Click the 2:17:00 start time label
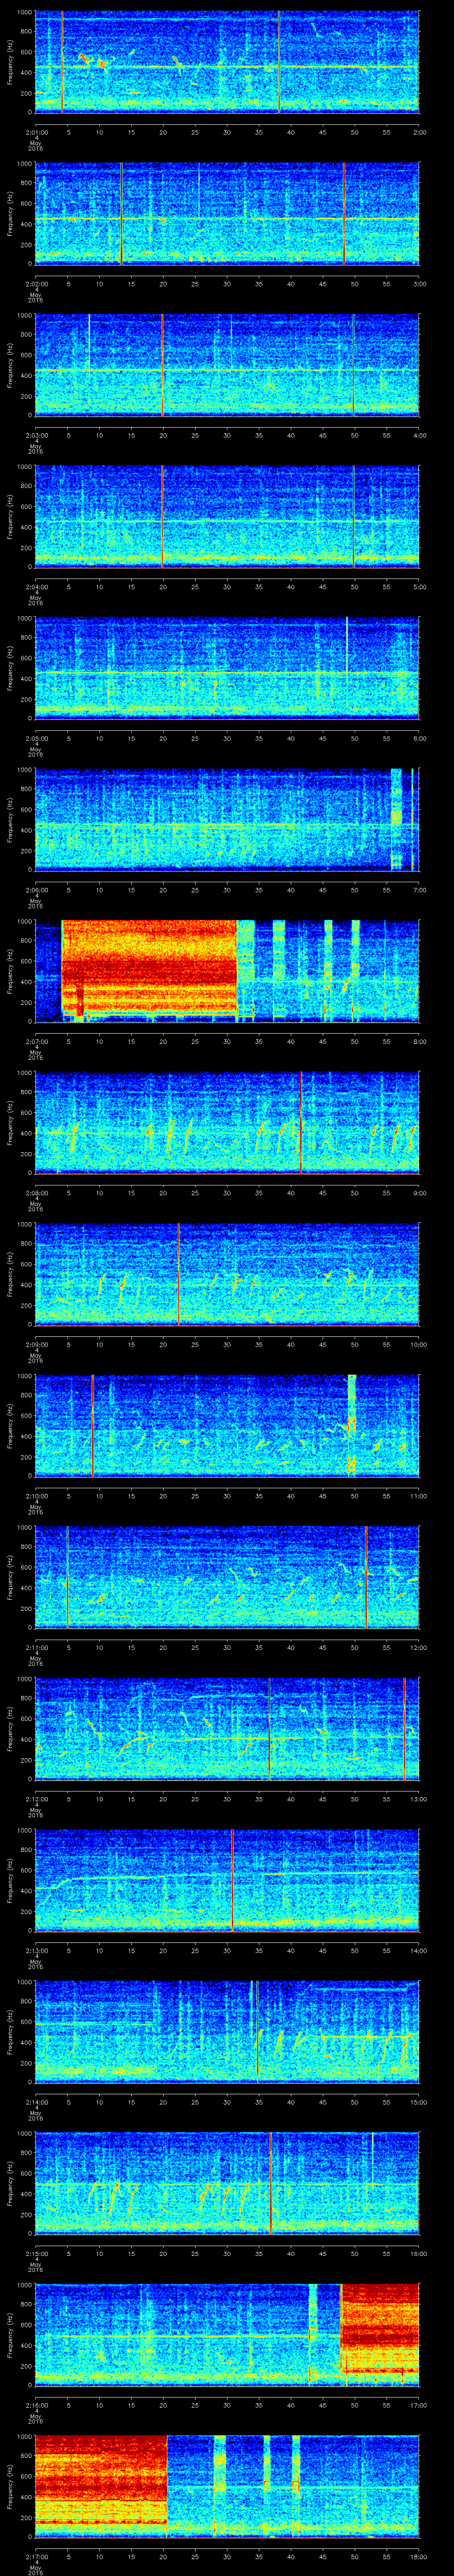 [x=36, y=2556]
